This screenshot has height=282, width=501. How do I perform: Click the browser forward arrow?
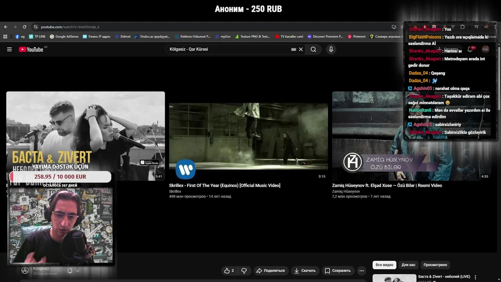(x=15, y=27)
